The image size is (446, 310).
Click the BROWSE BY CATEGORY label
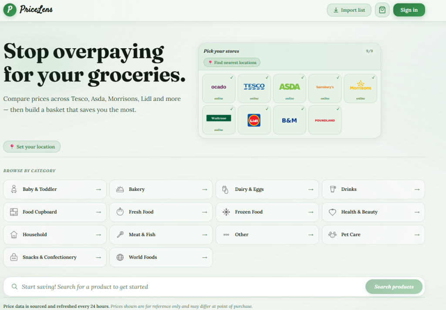30,170
